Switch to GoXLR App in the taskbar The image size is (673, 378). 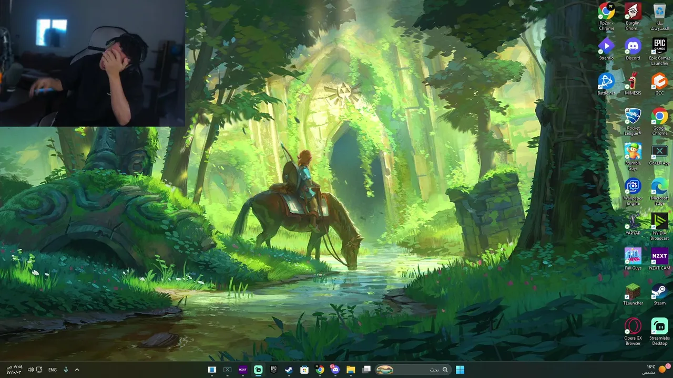(x=227, y=370)
